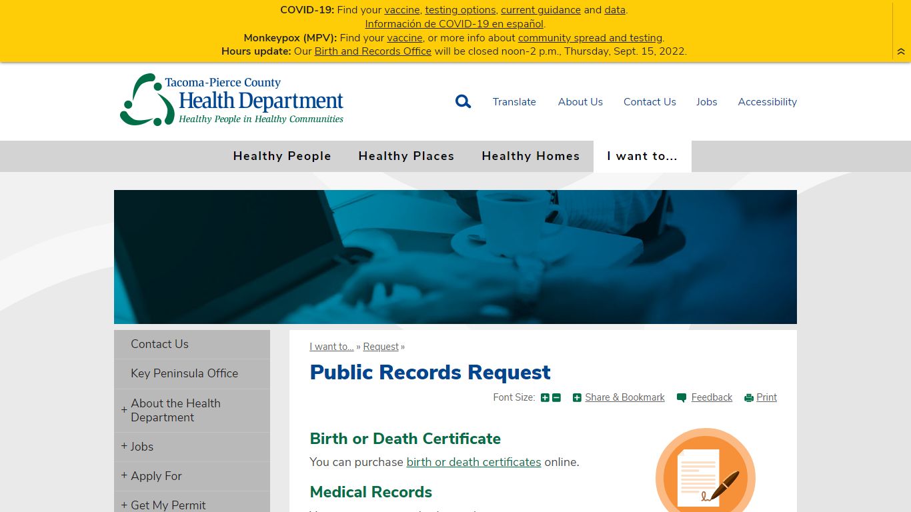Open Información de COVID-19 en español
Viewport: 911px width, 512px height.
(455, 24)
